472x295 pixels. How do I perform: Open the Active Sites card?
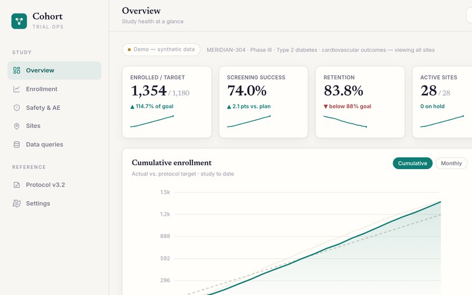442,102
